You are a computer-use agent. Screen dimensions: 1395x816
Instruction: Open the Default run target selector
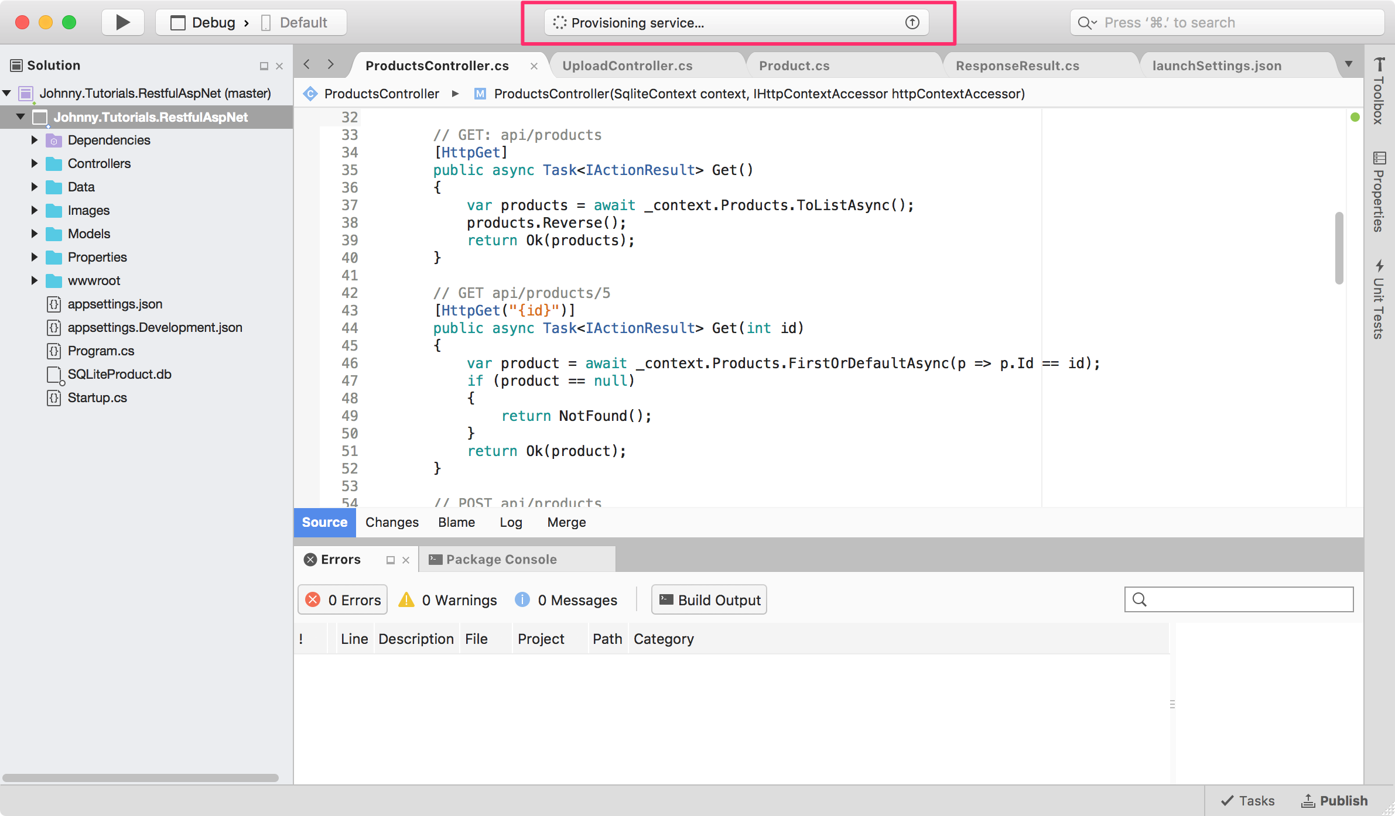click(295, 23)
